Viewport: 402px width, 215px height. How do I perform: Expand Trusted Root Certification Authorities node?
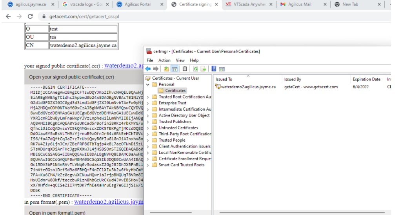tap(148, 97)
